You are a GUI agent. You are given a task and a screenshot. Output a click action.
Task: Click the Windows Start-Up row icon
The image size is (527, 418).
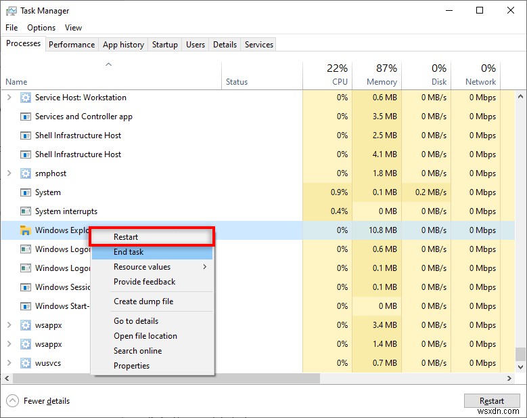(26, 306)
